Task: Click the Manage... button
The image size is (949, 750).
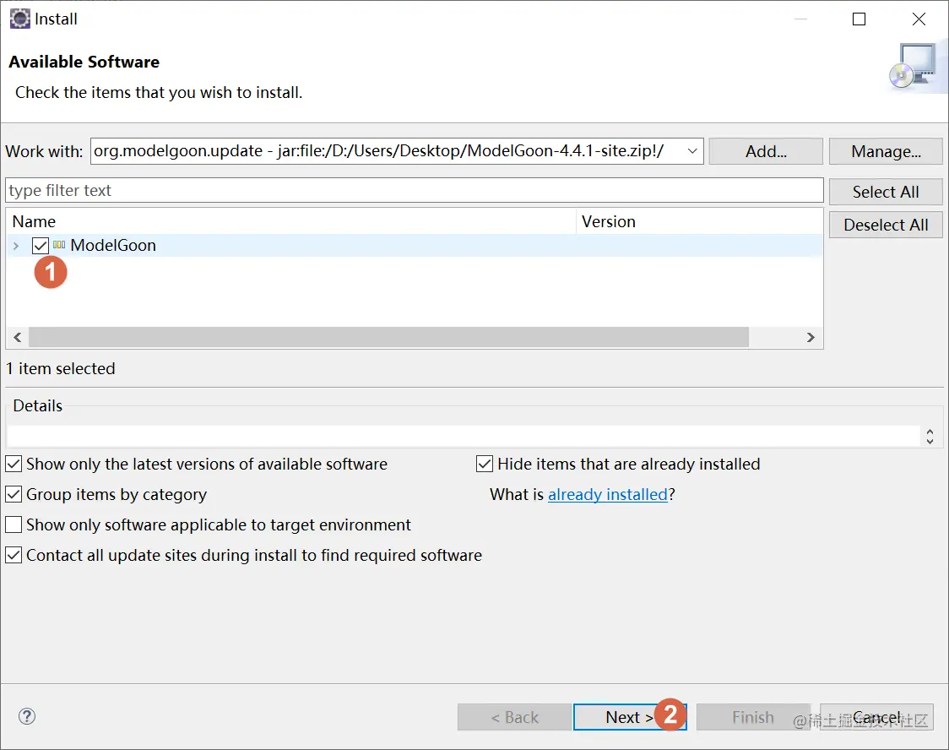Action: [x=886, y=150]
